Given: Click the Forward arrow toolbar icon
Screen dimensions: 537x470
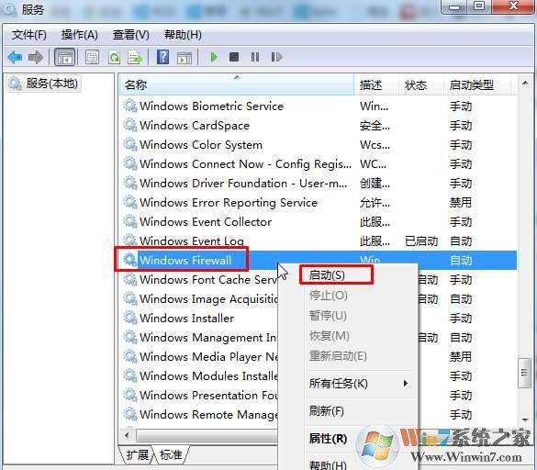Looking at the screenshot, I should click(36, 57).
